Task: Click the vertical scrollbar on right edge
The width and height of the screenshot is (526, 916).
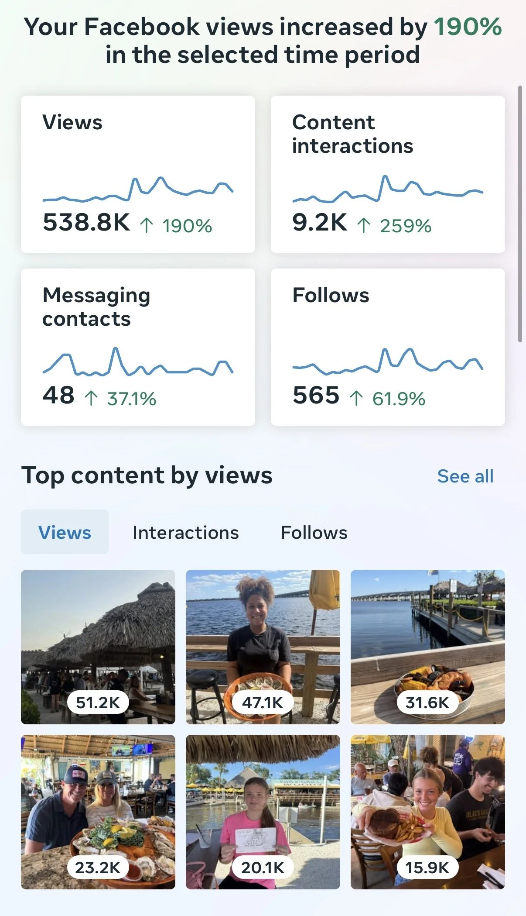Action: 520,214
